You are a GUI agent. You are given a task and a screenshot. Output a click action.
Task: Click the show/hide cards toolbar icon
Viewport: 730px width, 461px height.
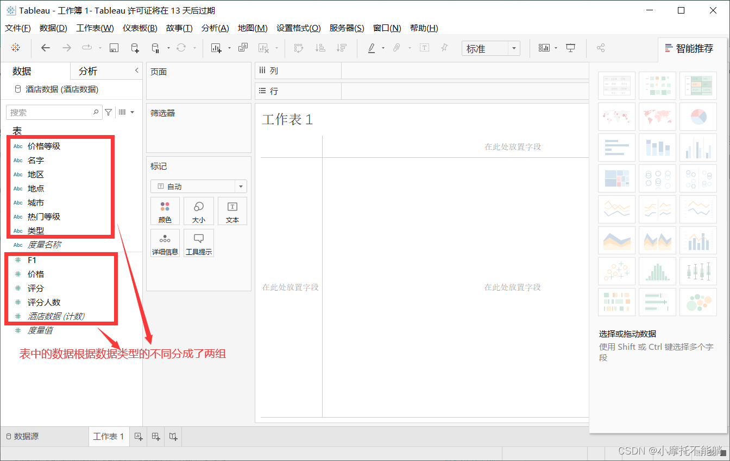[544, 48]
